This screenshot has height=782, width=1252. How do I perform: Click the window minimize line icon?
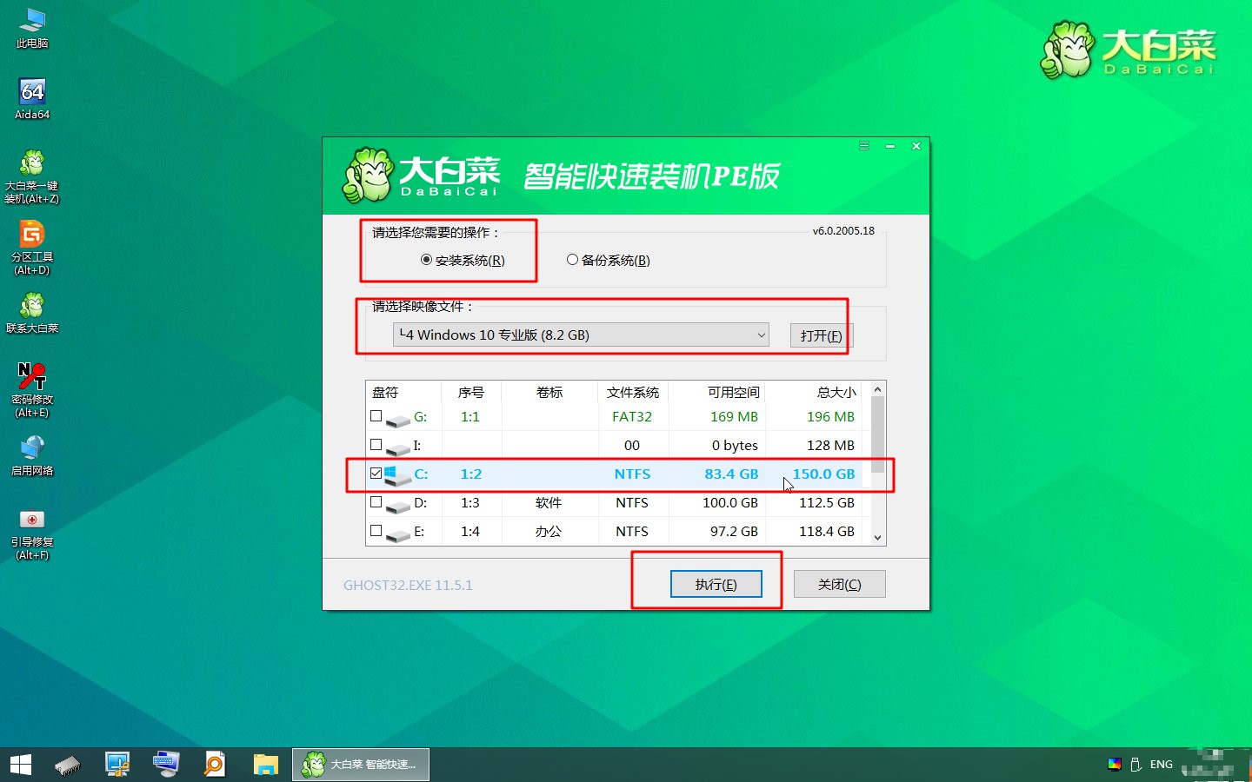click(889, 146)
